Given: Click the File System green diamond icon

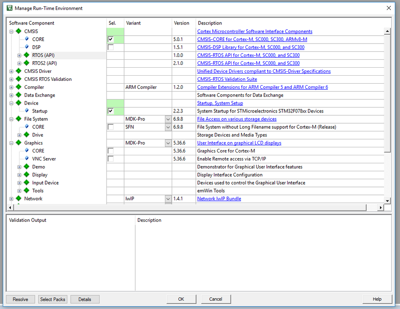Looking at the screenshot, I should [19, 119].
